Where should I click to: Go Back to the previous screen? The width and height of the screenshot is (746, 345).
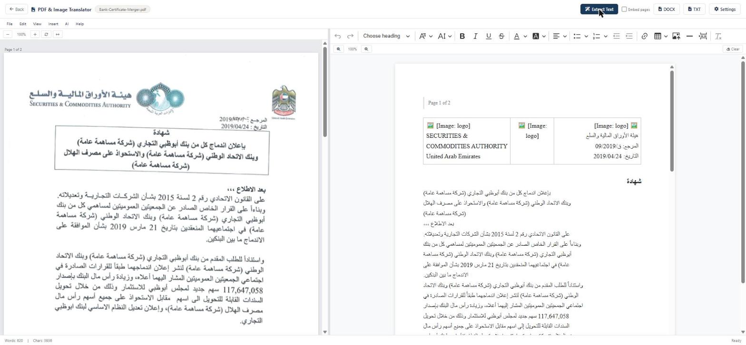click(x=16, y=9)
